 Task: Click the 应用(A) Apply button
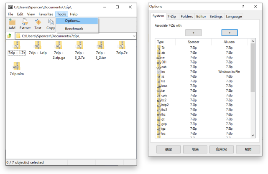(222, 149)
